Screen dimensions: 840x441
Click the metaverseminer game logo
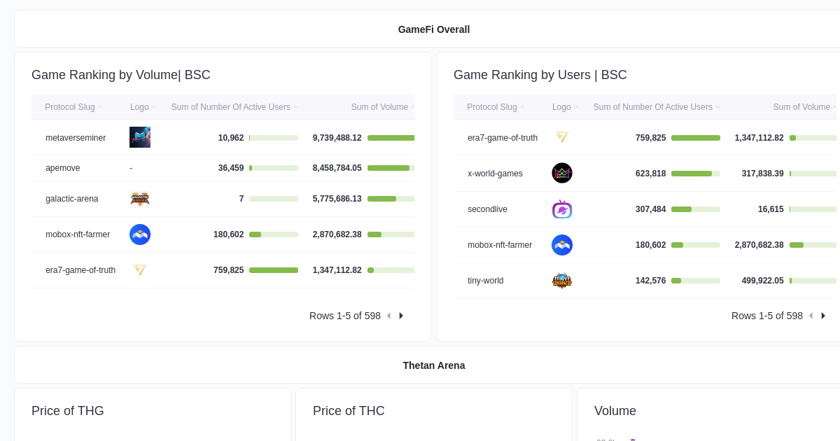(140, 137)
